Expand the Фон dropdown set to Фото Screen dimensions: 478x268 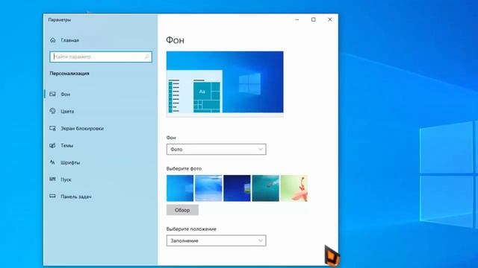pyautogui.click(x=216, y=149)
